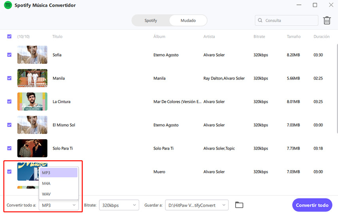Uncheck the Solo Para Ti track checkbox

click(x=9, y=148)
